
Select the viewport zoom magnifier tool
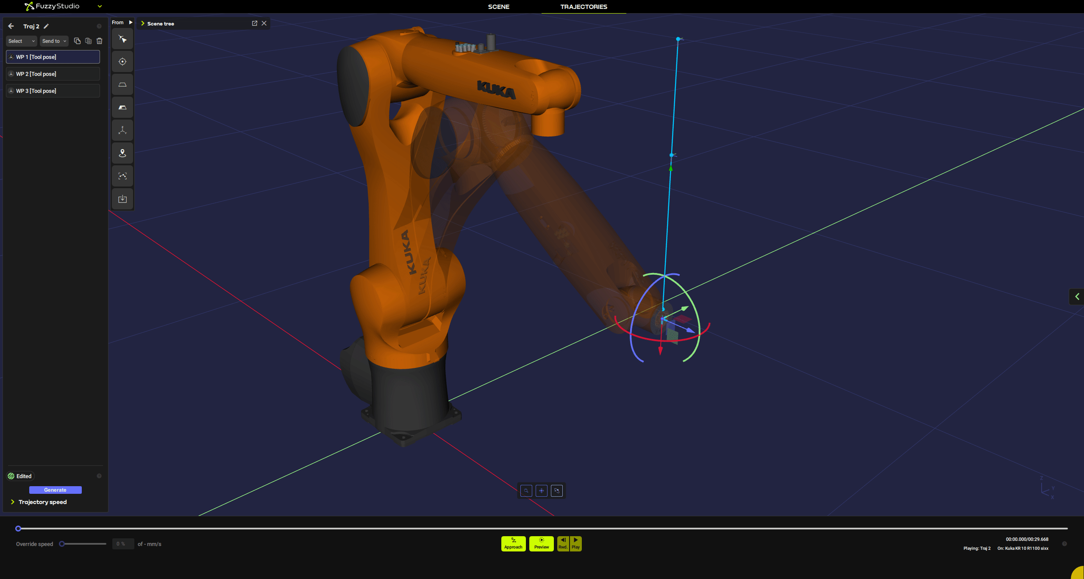(x=526, y=491)
